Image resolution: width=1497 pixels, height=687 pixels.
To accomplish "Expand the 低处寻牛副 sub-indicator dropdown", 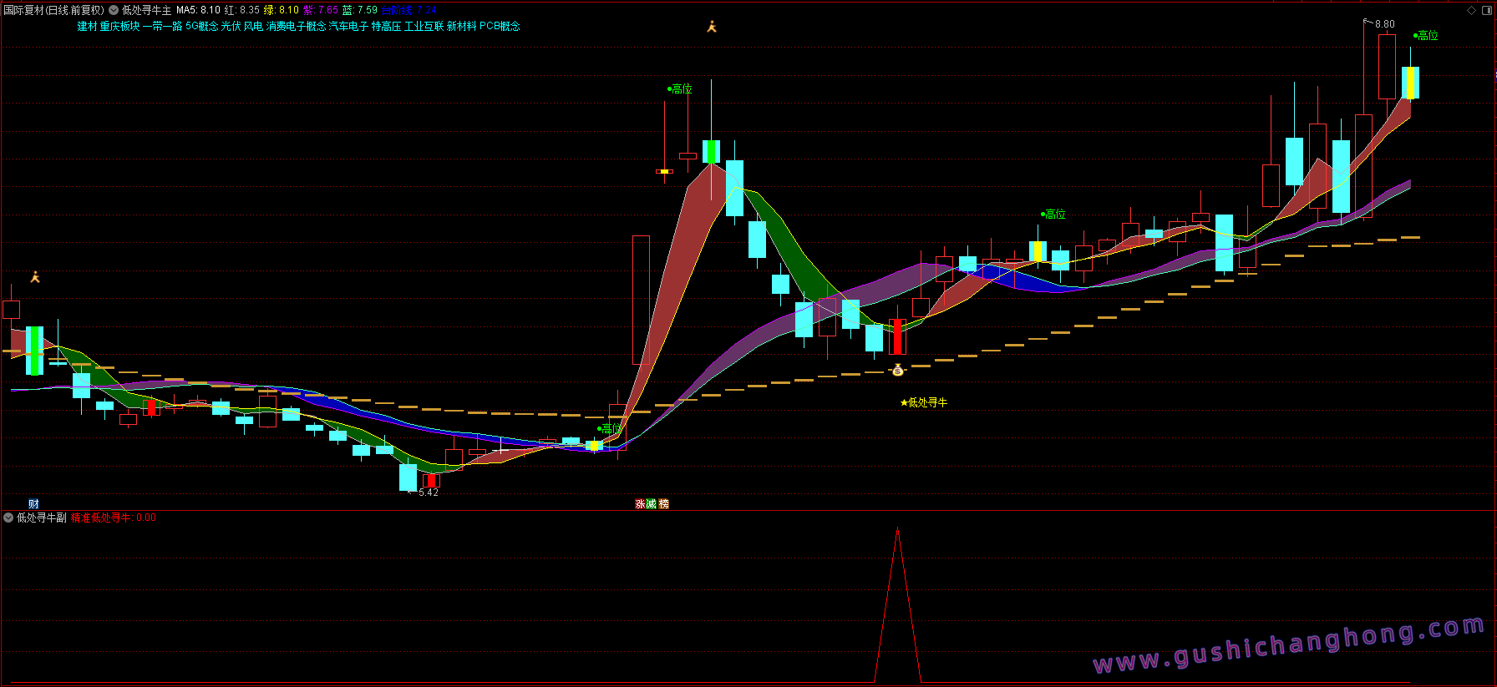I will pyautogui.click(x=8, y=518).
